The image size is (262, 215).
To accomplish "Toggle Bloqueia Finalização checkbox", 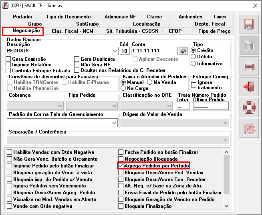I will pos(121,206).
